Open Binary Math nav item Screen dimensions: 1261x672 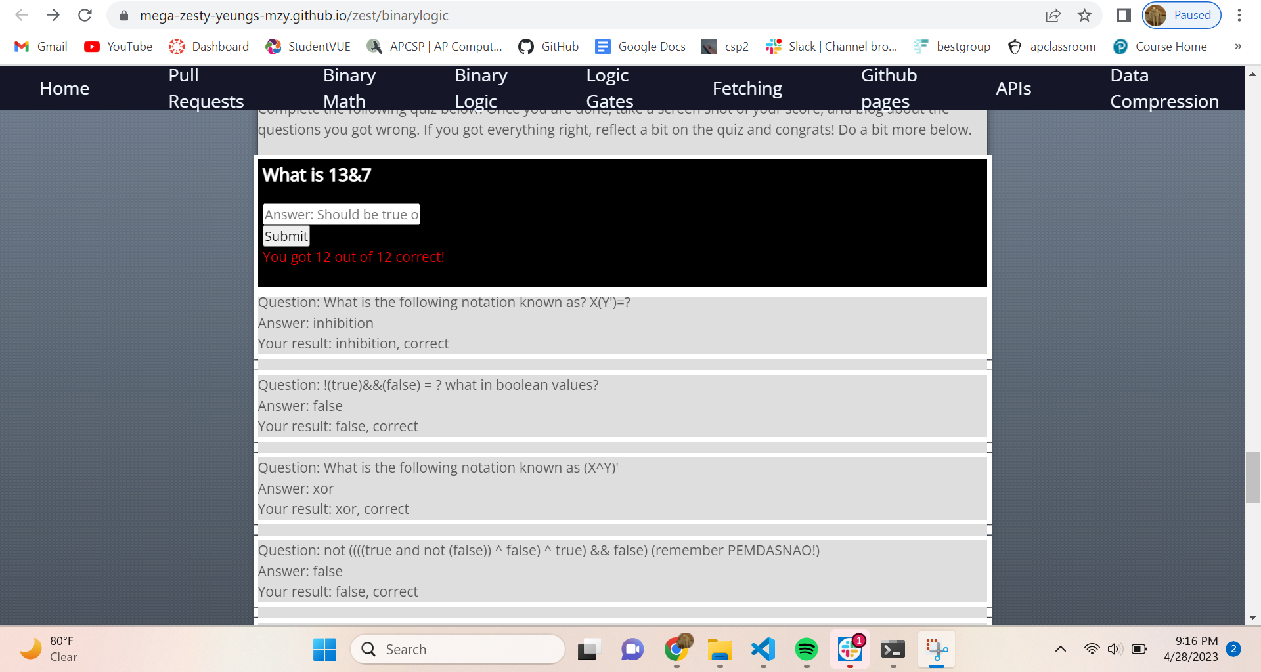pos(349,88)
